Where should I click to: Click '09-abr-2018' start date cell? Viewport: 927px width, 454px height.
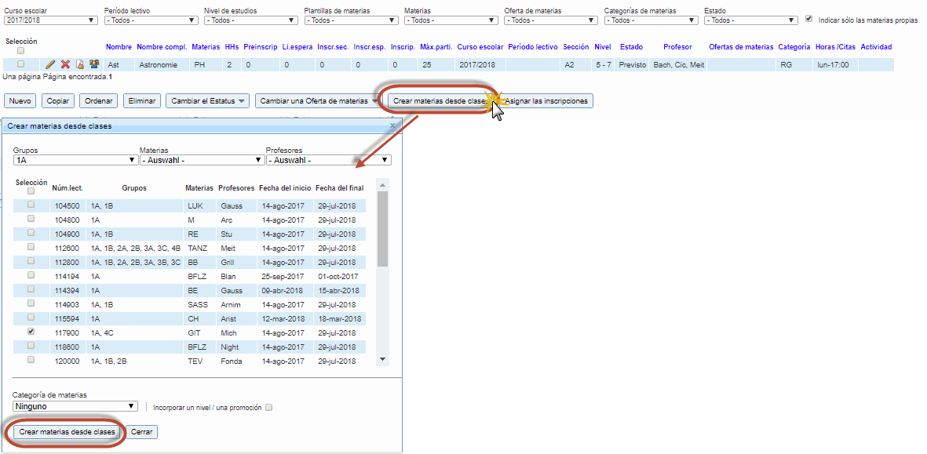click(x=282, y=290)
